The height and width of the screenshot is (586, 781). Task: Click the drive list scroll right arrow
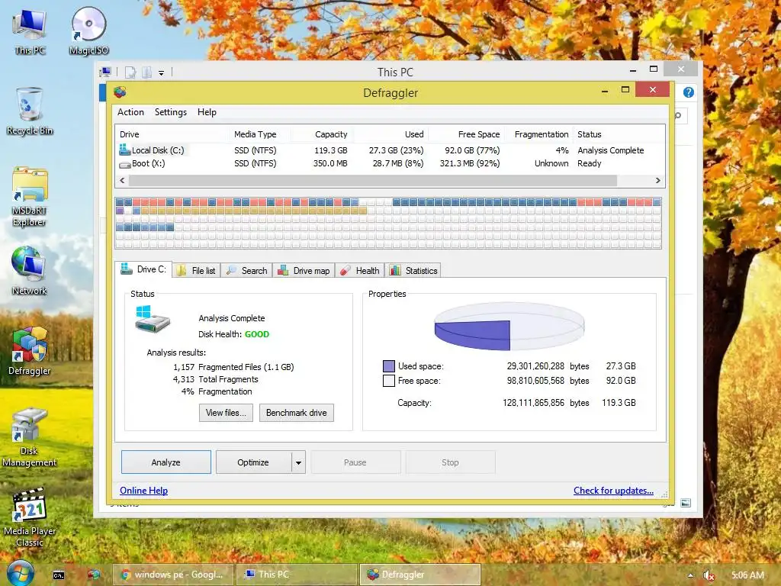[x=657, y=180]
